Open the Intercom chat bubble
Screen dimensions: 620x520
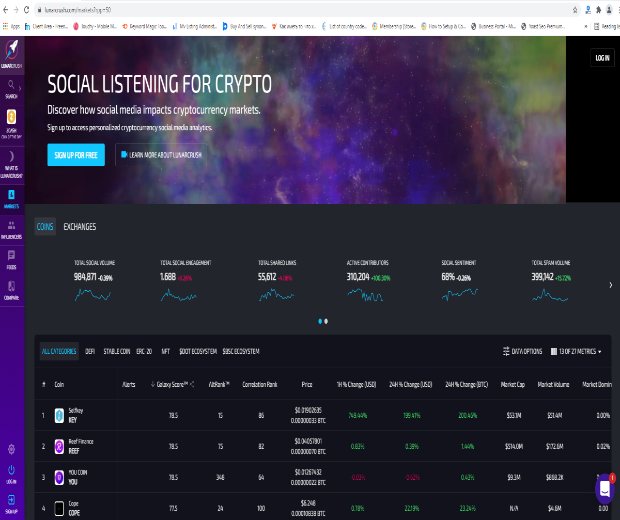point(605,490)
